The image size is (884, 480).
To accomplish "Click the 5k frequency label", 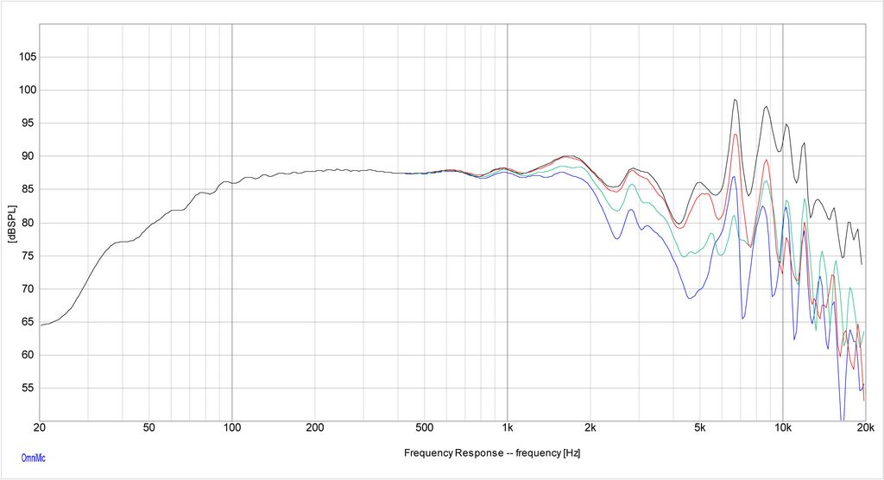I will pyautogui.click(x=699, y=427).
